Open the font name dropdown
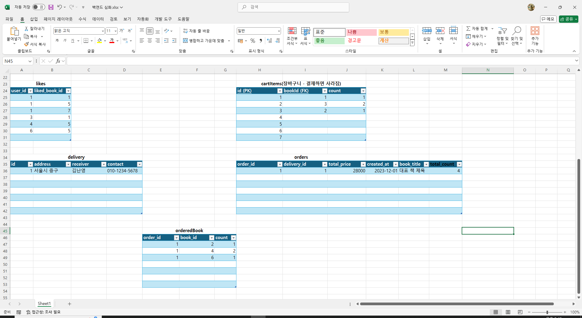582x318 pixels. (x=103, y=31)
